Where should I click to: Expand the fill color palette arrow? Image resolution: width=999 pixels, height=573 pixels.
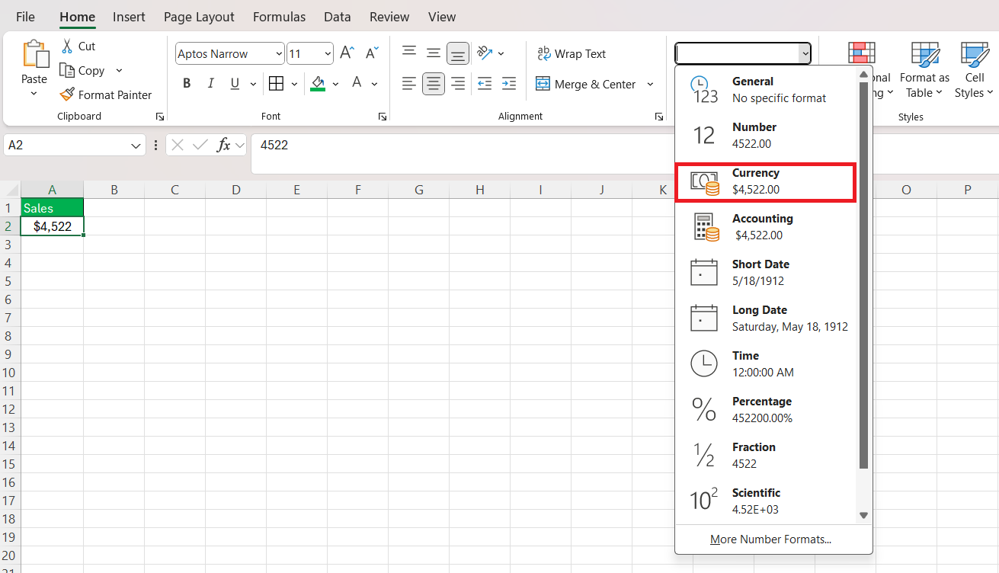pyautogui.click(x=335, y=84)
